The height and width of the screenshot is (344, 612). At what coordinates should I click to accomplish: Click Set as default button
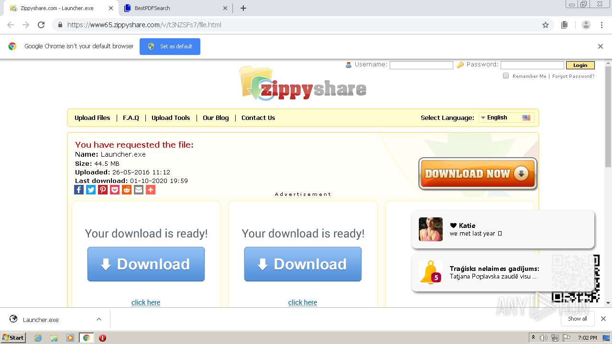pyautogui.click(x=170, y=46)
